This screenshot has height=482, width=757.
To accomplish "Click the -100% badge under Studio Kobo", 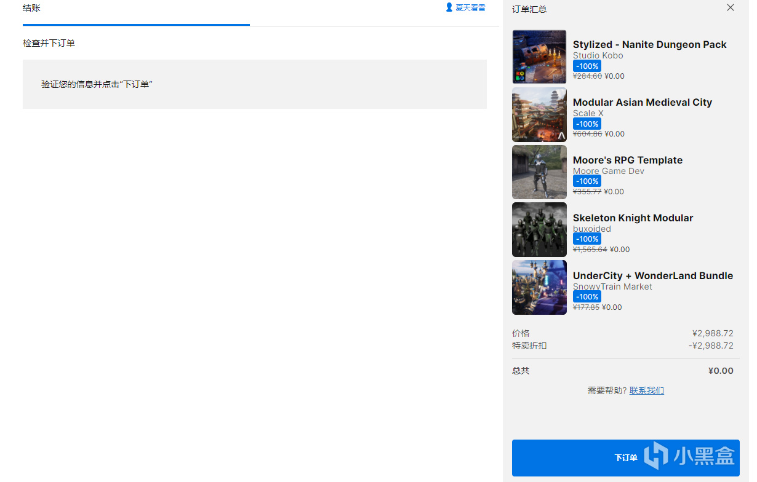I will 587,66.
